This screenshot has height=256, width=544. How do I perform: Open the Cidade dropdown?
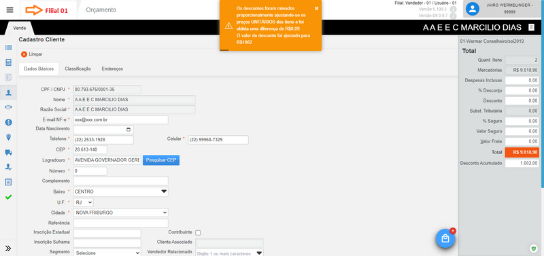pyautogui.click(x=121, y=213)
